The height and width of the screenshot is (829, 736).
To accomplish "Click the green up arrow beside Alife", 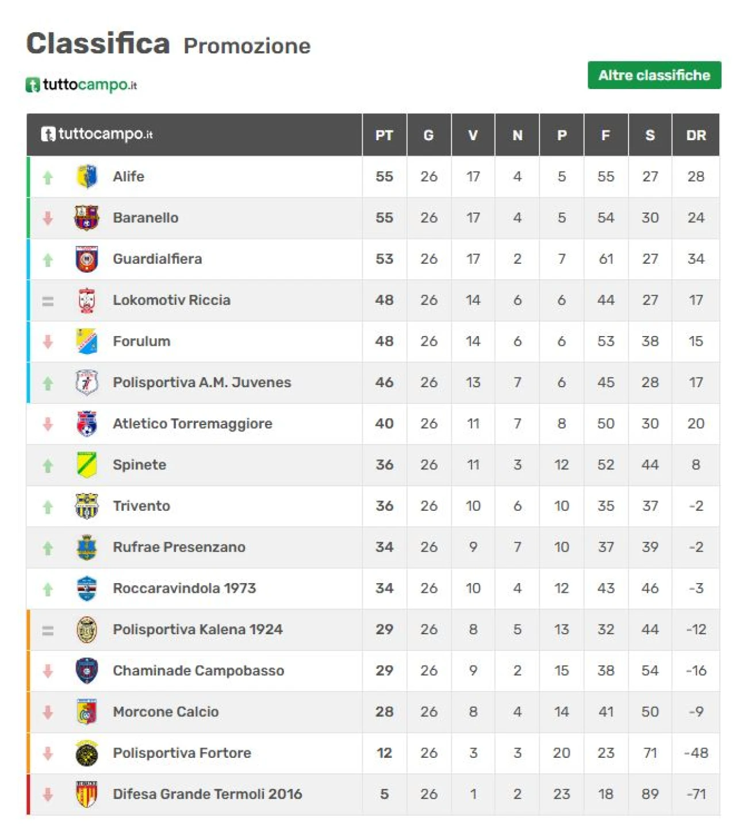I will click(48, 178).
